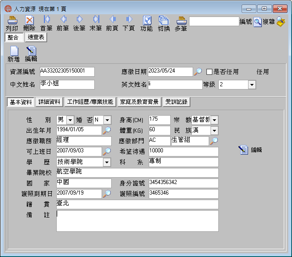Click the 籍貫 field
Screen dimensions: 292x257
[x=137, y=204]
